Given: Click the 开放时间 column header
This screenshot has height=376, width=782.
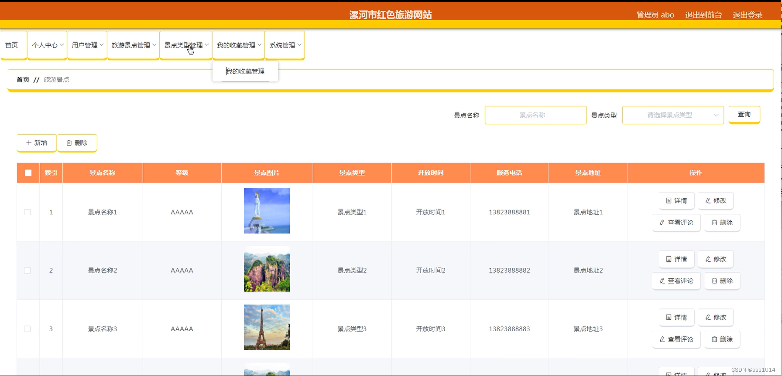Looking at the screenshot, I should coord(431,173).
